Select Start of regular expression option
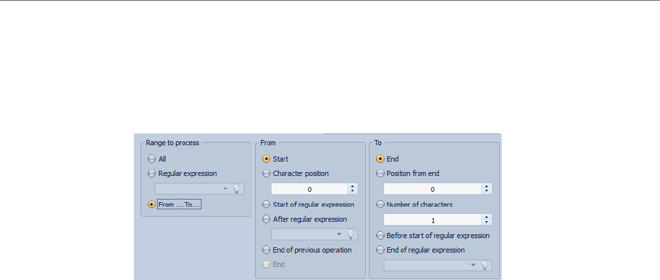This screenshot has width=660, height=280. click(x=266, y=204)
